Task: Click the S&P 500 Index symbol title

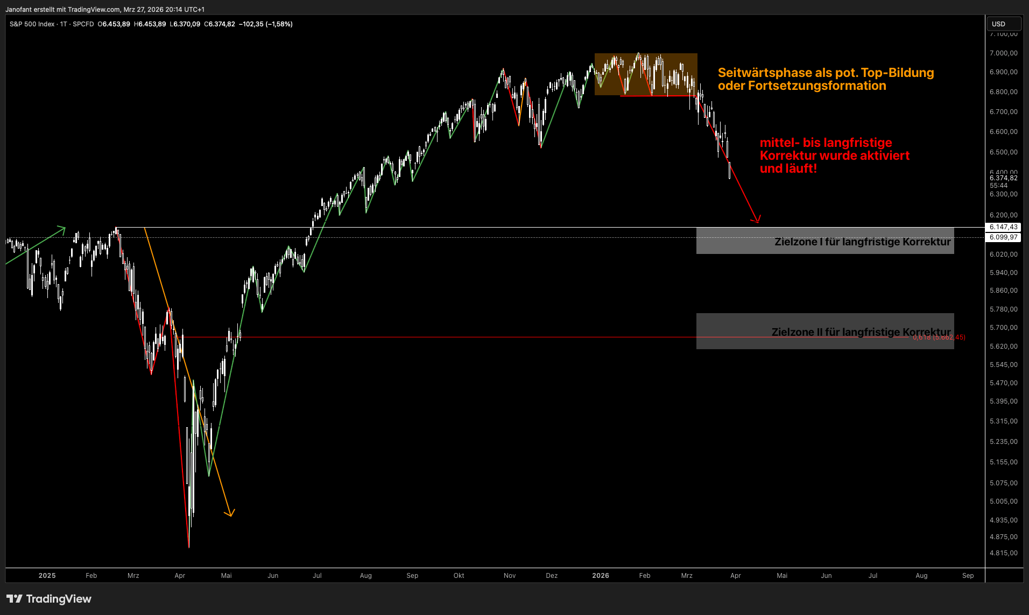Action: coord(32,24)
